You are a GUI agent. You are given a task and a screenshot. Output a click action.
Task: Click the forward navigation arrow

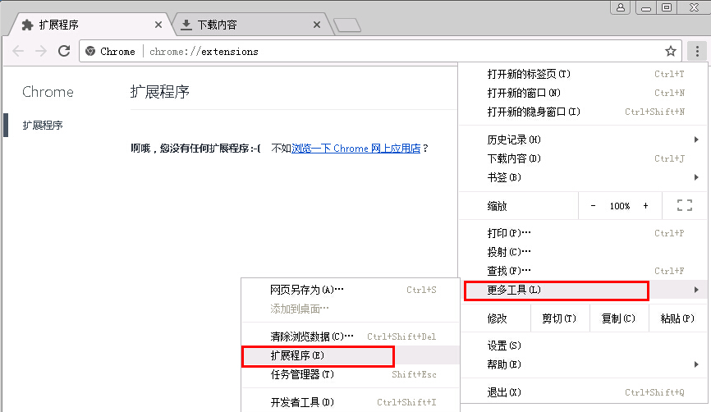[x=41, y=51]
